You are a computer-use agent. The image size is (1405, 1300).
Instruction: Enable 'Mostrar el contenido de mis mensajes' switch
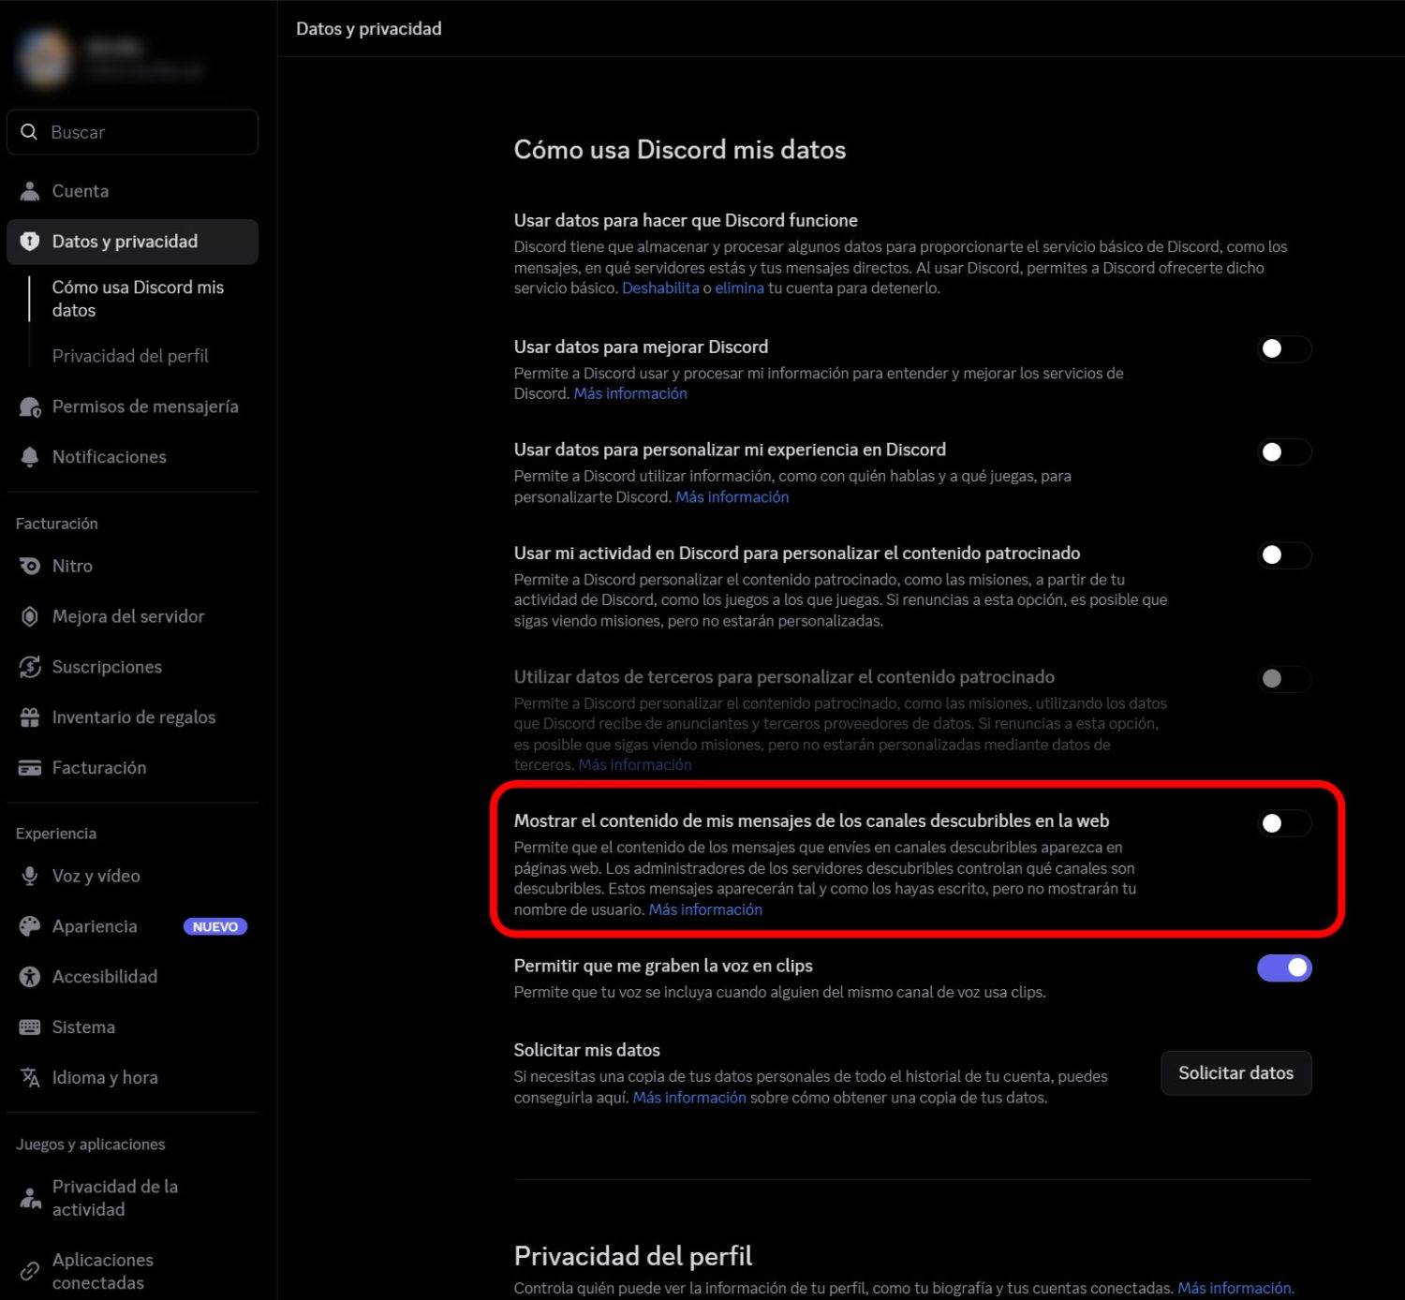(x=1284, y=823)
